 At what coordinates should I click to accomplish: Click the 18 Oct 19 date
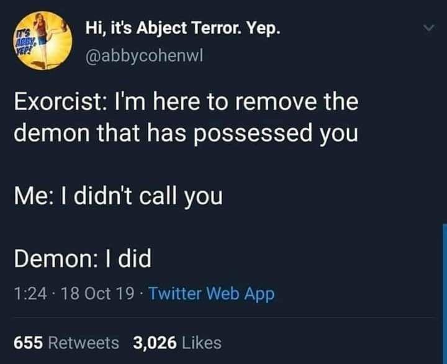pyautogui.click(x=97, y=294)
